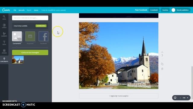Click the Crea le tue cartelle text

[21, 26]
